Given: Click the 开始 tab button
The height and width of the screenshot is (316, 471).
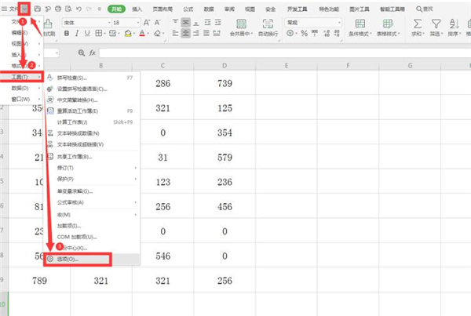Looking at the screenshot, I should tap(117, 8).
